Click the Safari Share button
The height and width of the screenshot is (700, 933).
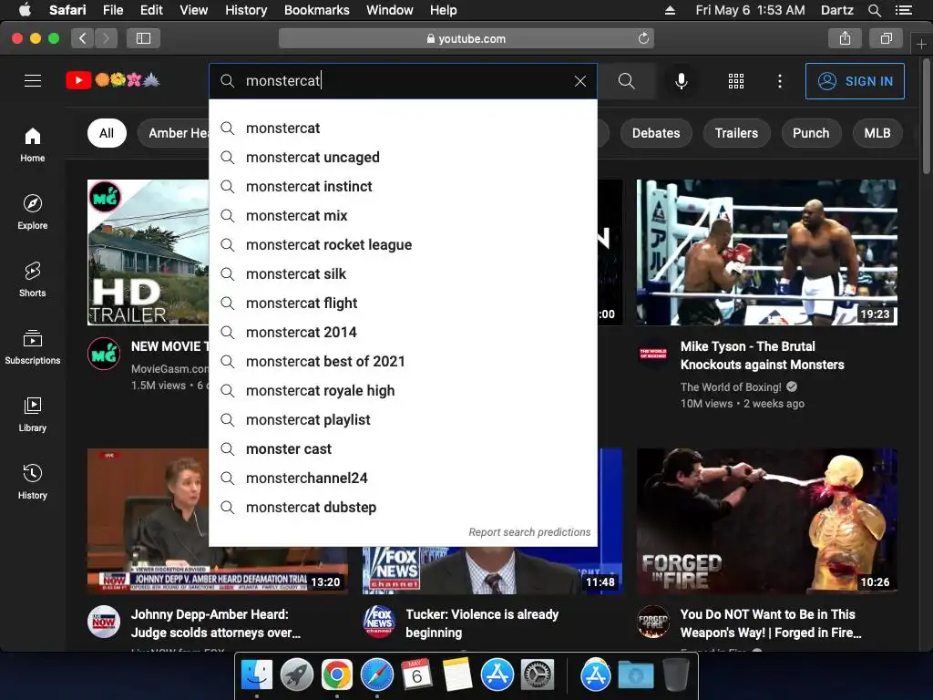pyautogui.click(x=845, y=38)
